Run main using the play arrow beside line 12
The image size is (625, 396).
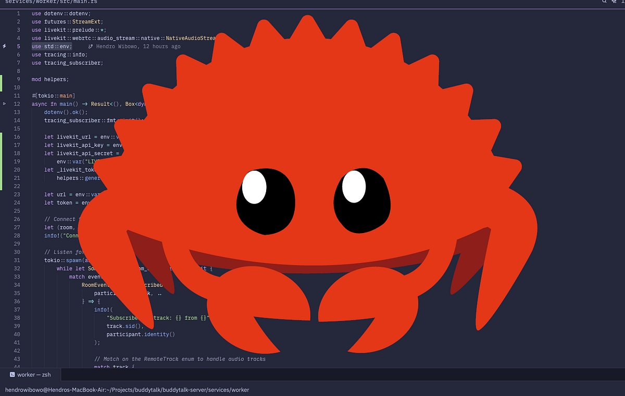(4, 104)
